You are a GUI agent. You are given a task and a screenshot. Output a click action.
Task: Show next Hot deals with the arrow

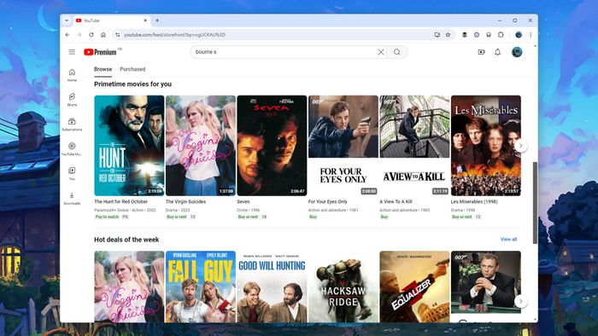pos(520,301)
